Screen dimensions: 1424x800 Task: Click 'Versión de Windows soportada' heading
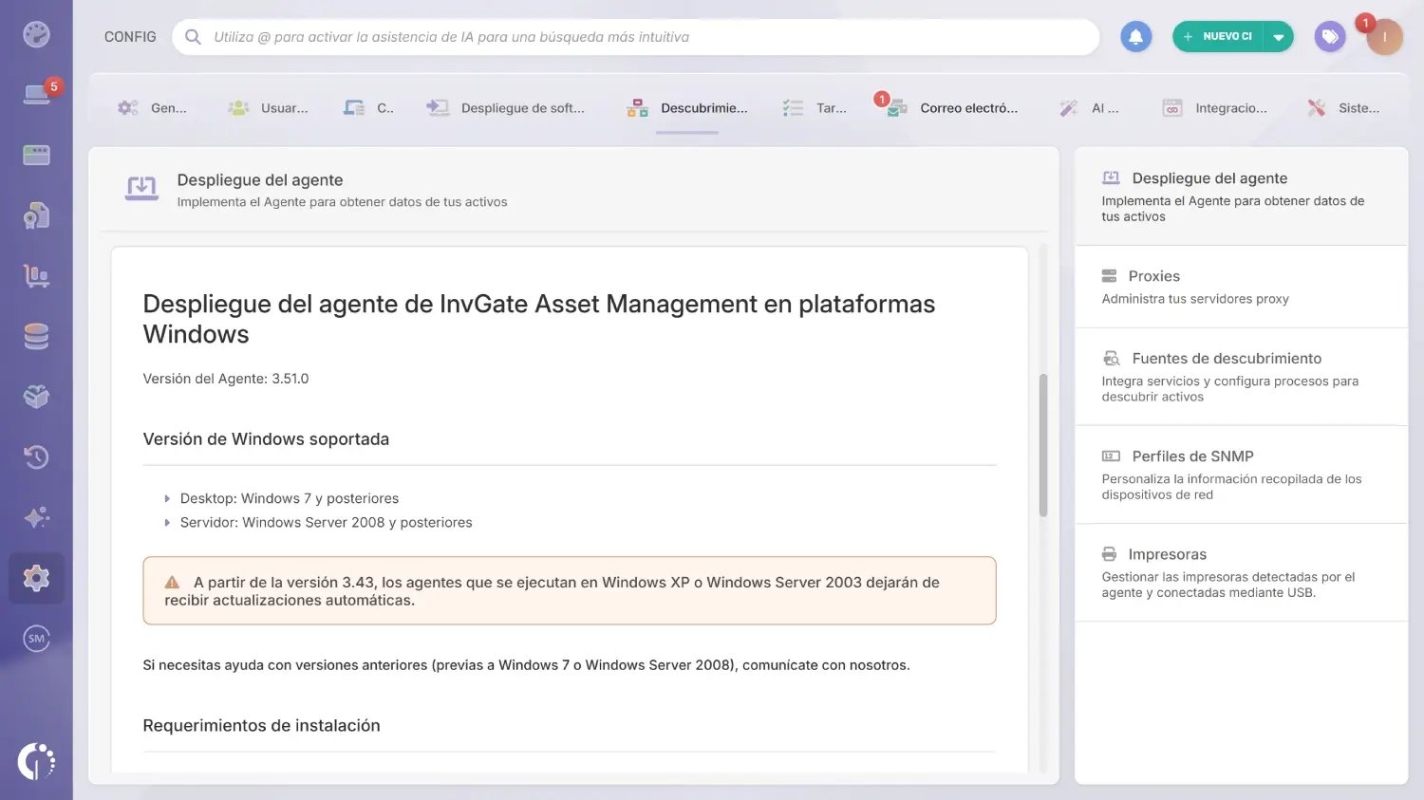click(x=266, y=439)
